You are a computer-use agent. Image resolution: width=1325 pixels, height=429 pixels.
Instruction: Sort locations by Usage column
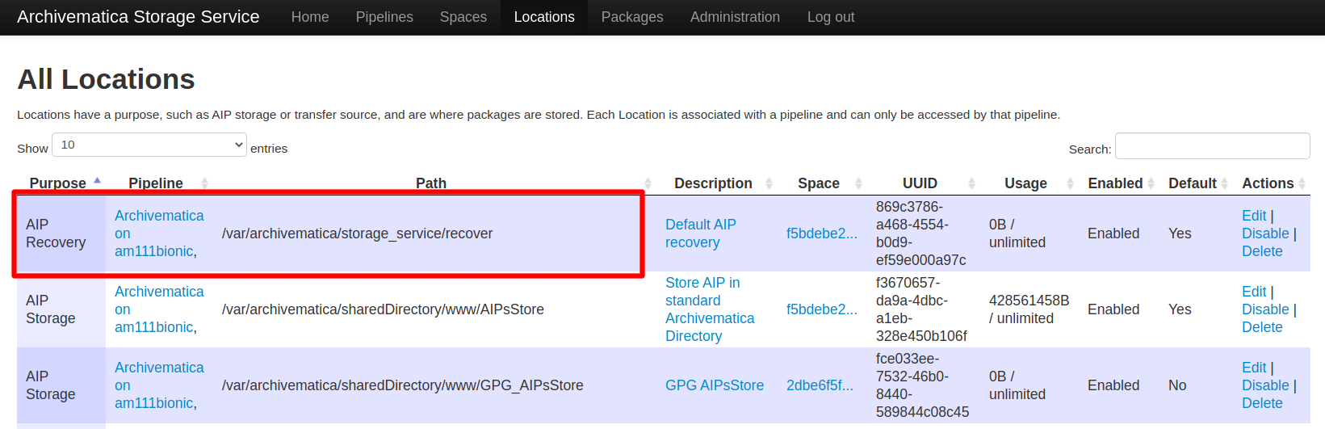click(1070, 183)
